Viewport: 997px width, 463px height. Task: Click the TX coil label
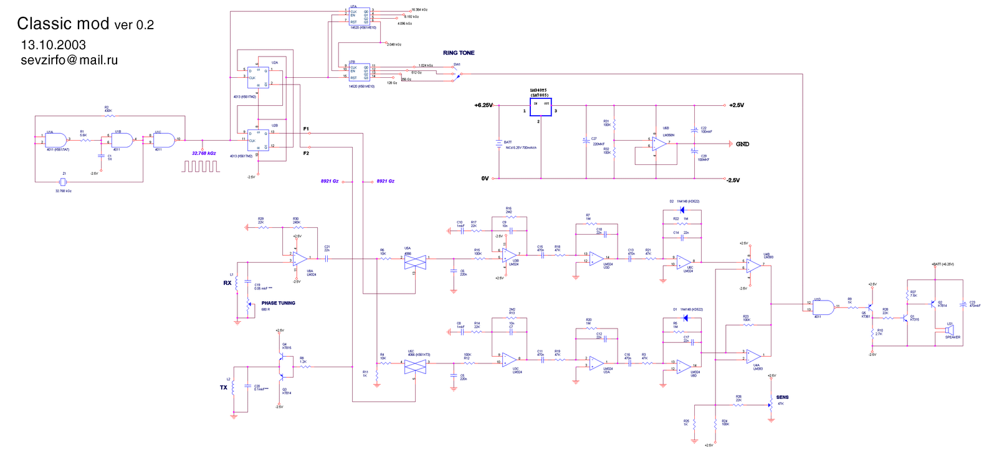224,388
